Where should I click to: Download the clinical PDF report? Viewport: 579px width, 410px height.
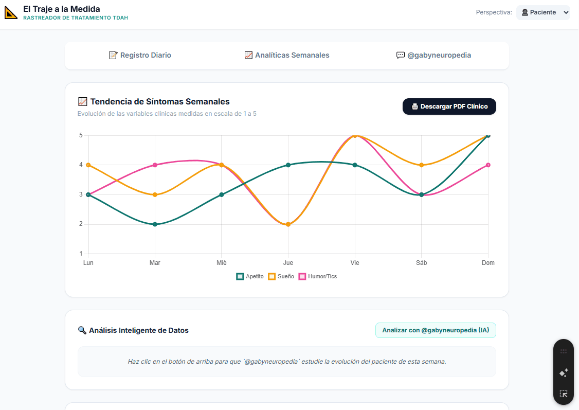(449, 106)
